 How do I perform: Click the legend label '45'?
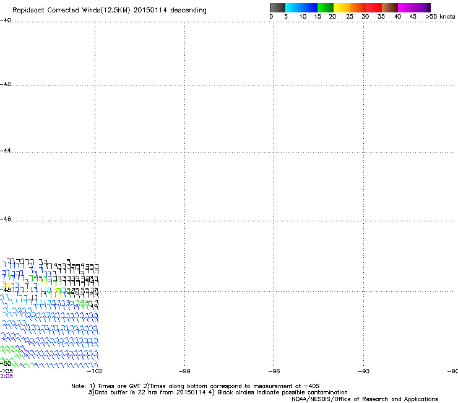(x=413, y=17)
